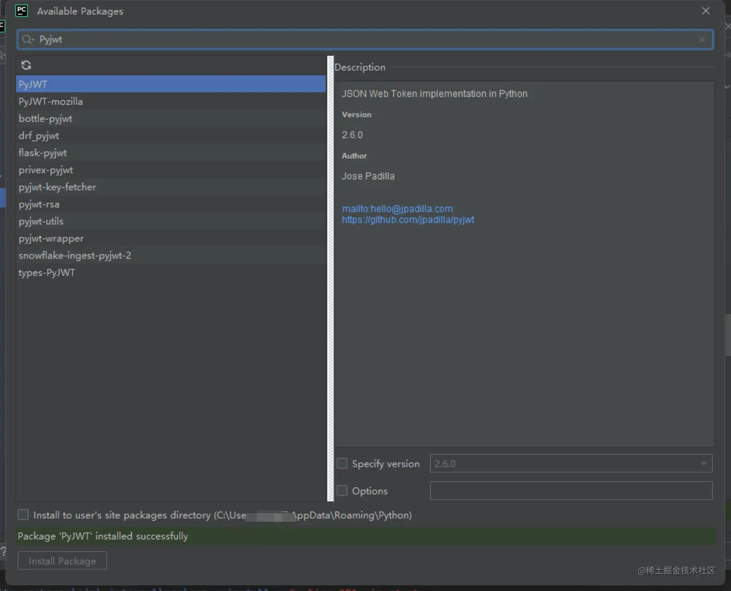Select the types-PyJWT package
The image size is (731, 591).
tap(171, 273)
